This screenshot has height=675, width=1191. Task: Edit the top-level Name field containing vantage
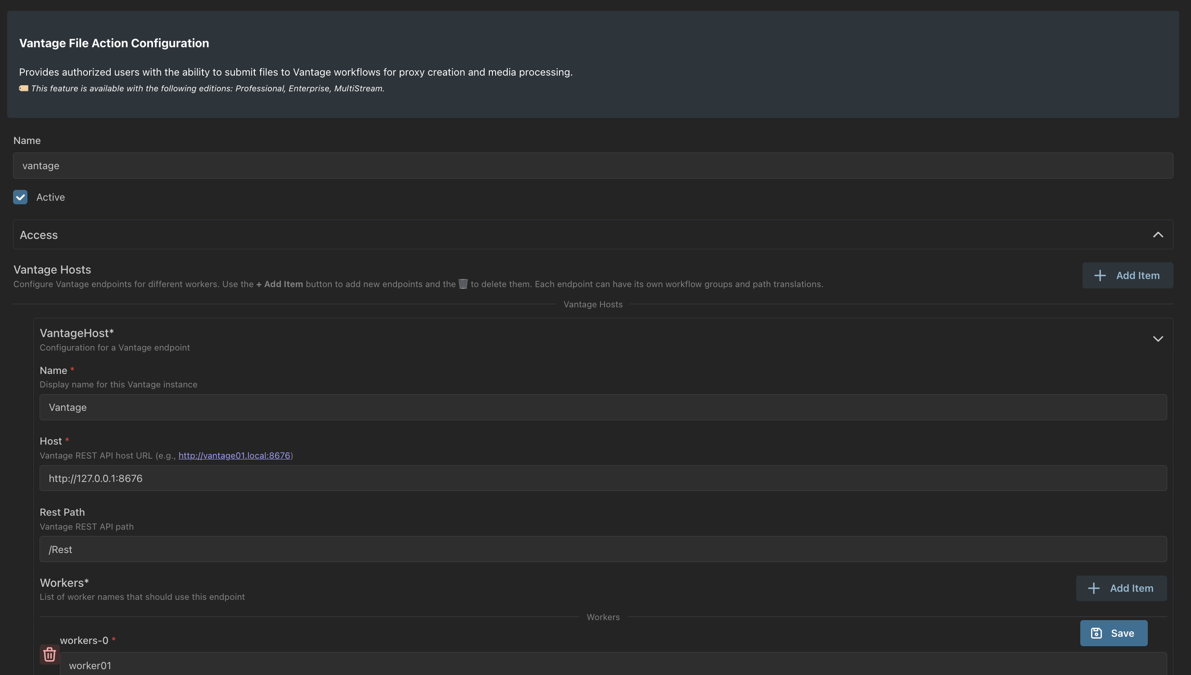pyautogui.click(x=593, y=166)
